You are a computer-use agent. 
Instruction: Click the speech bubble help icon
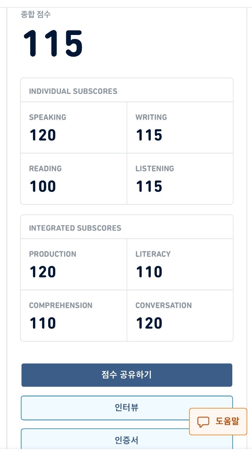point(203,422)
